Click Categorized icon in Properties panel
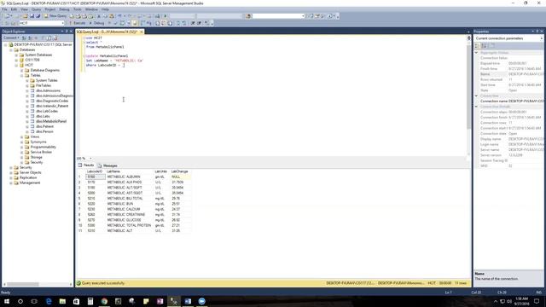 pyautogui.click(x=478, y=45)
